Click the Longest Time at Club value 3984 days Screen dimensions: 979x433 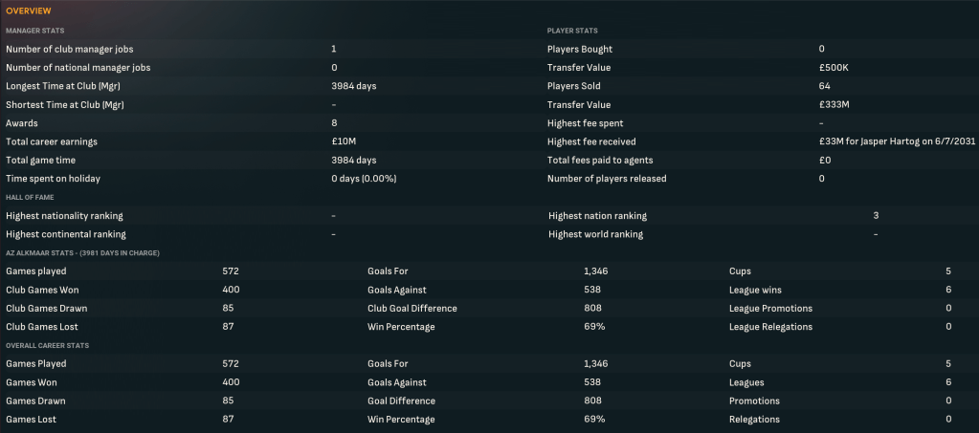353,86
